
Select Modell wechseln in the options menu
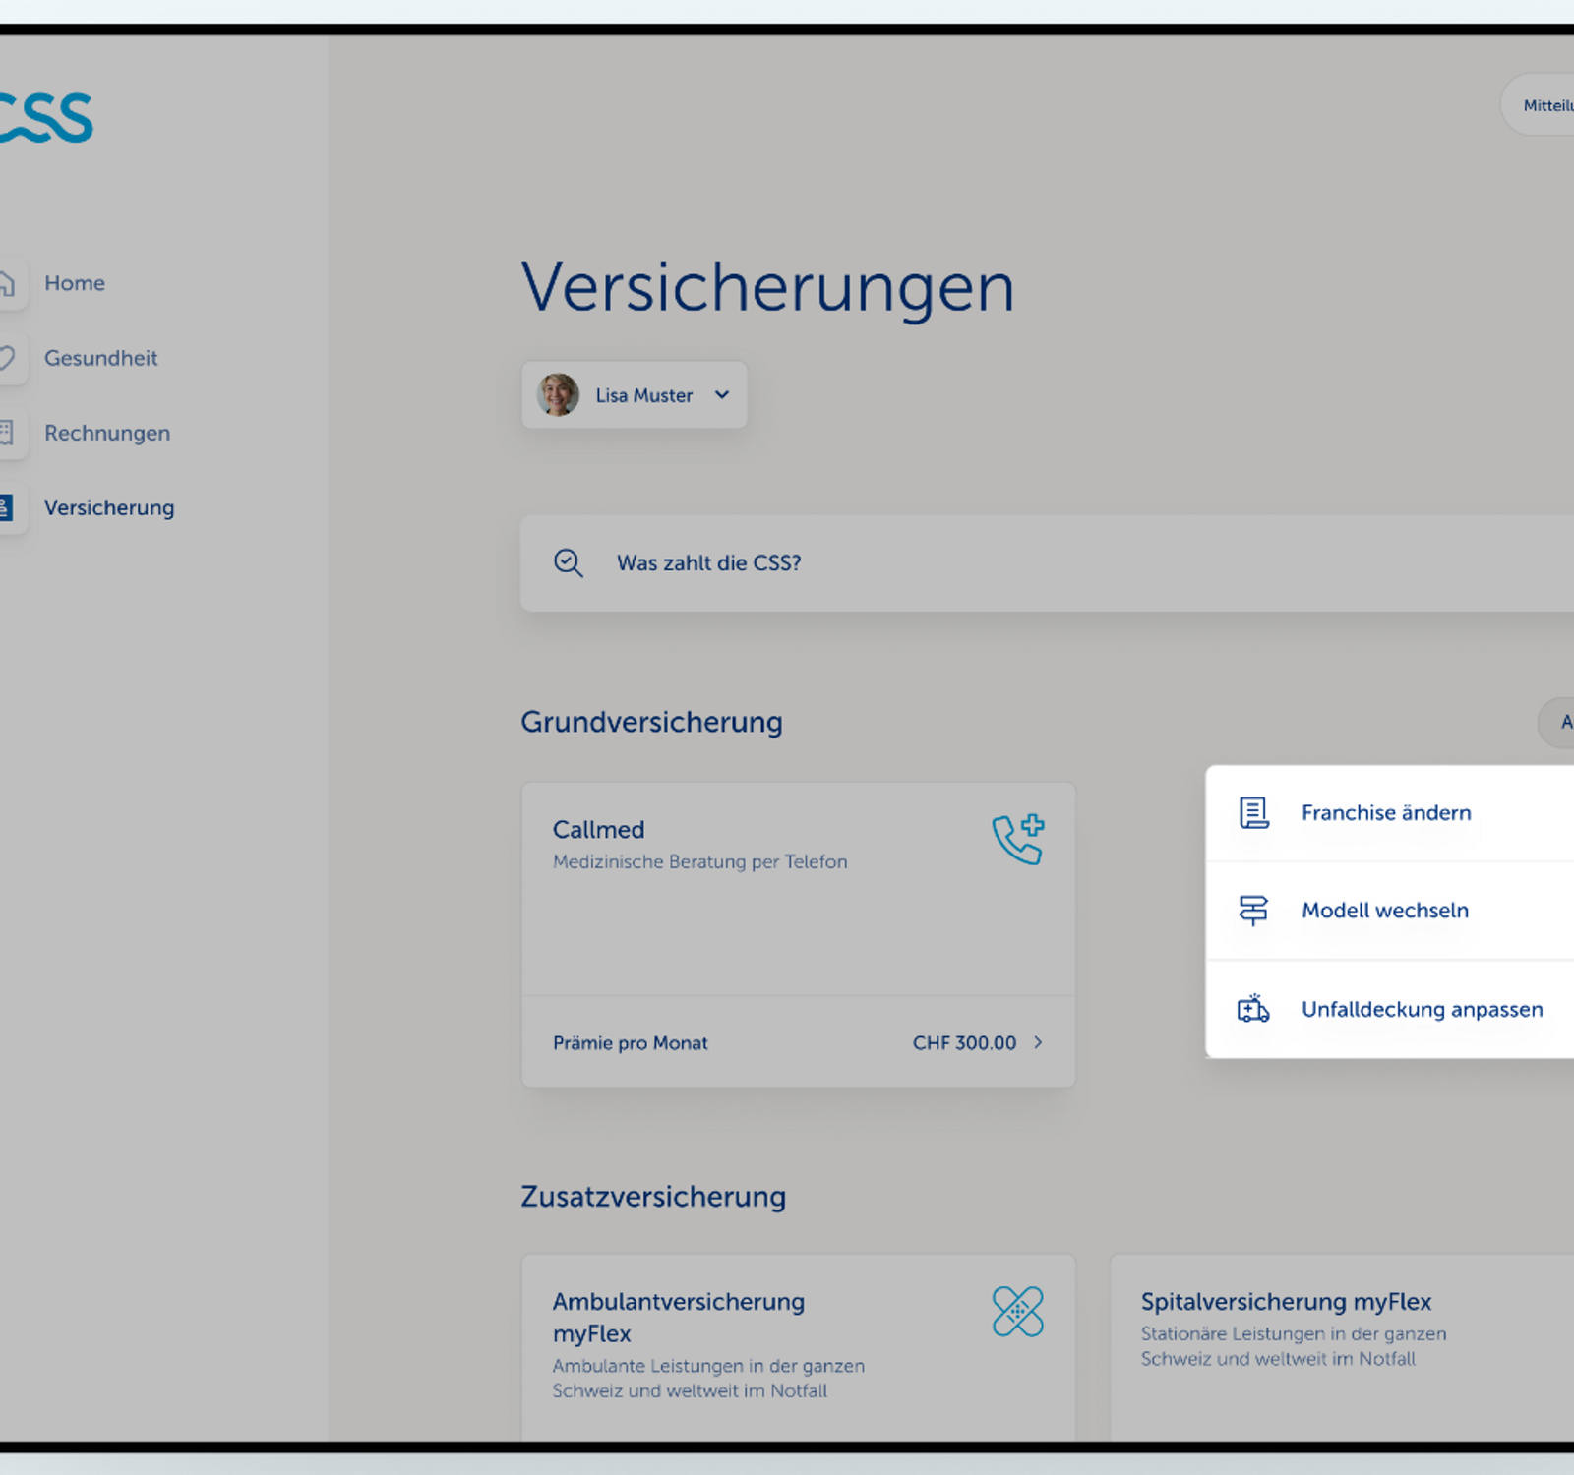tap(1384, 911)
